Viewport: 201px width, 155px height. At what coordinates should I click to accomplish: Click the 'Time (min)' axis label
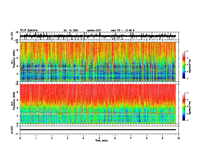click(x=102, y=141)
